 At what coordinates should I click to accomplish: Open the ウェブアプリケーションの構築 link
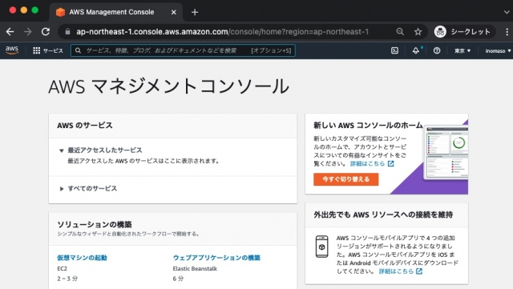216,258
